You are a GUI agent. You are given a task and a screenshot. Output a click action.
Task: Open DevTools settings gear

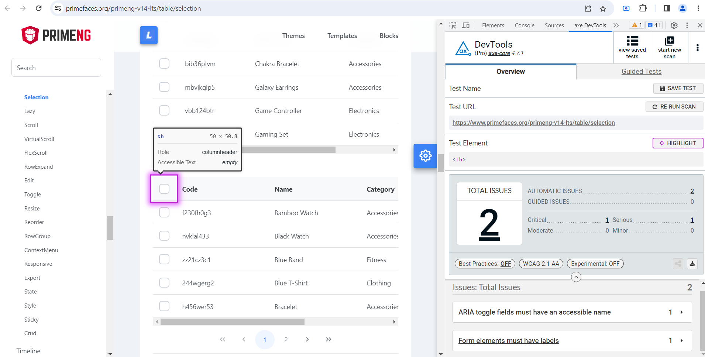pyautogui.click(x=674, y=25)
